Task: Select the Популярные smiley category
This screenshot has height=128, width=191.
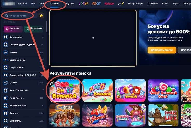Action: coord(34,29)
